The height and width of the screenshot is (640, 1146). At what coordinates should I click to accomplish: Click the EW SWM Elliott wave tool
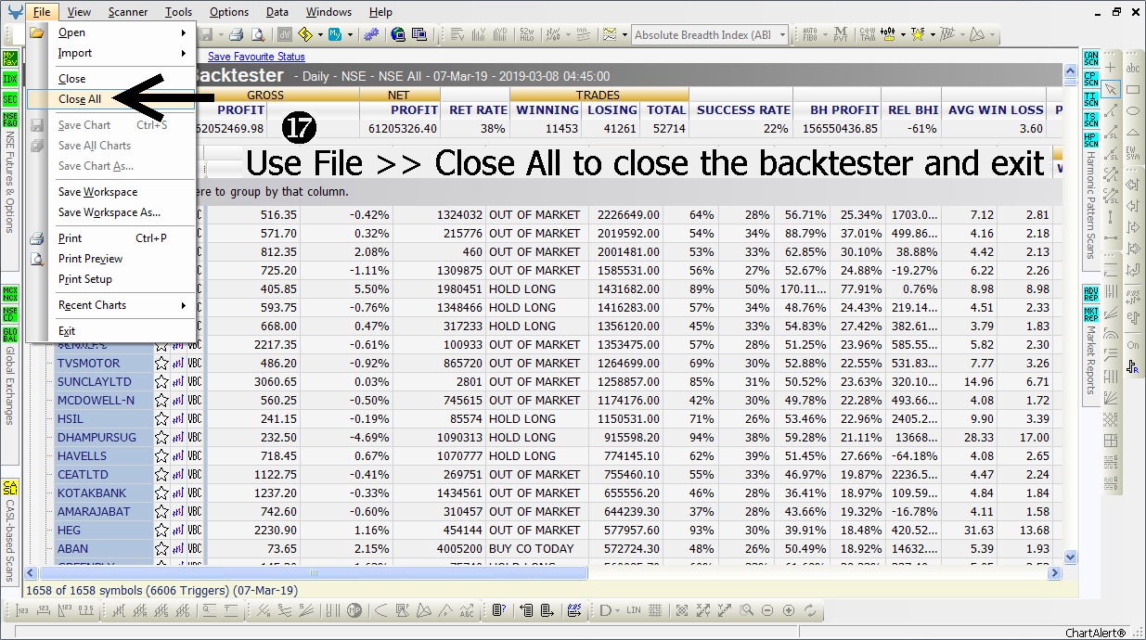click(x=1133, y=153)
